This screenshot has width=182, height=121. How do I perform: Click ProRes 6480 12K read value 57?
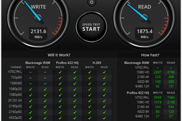tap(171, 116)
